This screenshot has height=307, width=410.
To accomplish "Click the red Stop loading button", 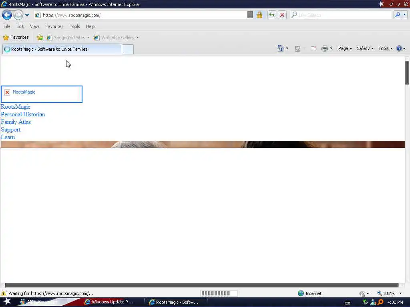I will click(282, 15).
